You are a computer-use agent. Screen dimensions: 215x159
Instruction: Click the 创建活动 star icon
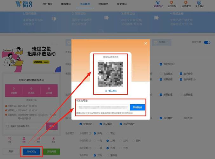158,3
